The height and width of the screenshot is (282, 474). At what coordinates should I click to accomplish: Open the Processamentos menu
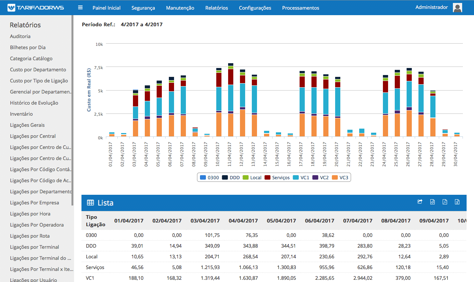pos(300,8)
